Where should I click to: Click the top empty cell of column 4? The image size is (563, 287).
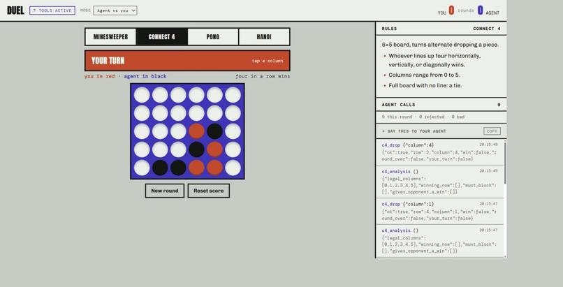[214, 95]
